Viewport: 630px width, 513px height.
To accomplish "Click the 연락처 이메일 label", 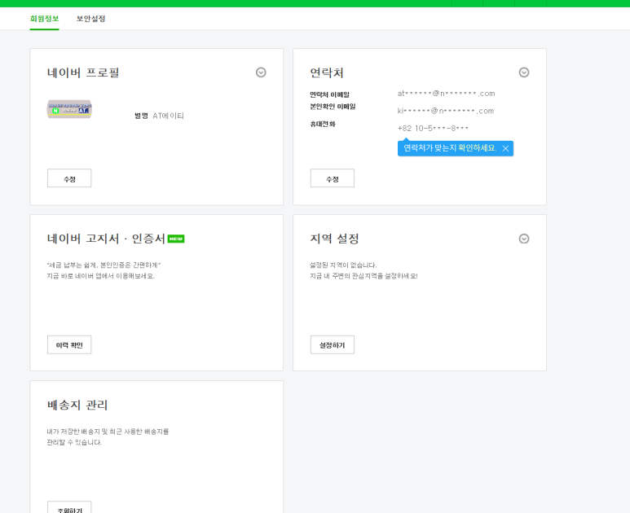I will (329, 94).
